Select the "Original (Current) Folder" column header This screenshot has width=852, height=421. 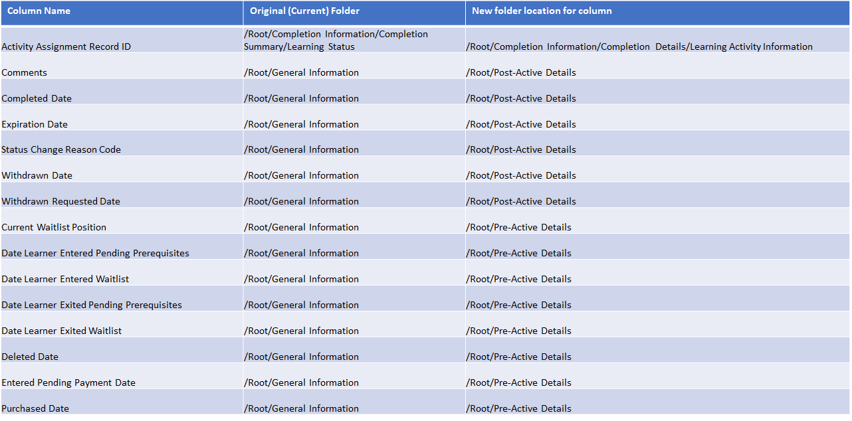(x=304, y=11)
